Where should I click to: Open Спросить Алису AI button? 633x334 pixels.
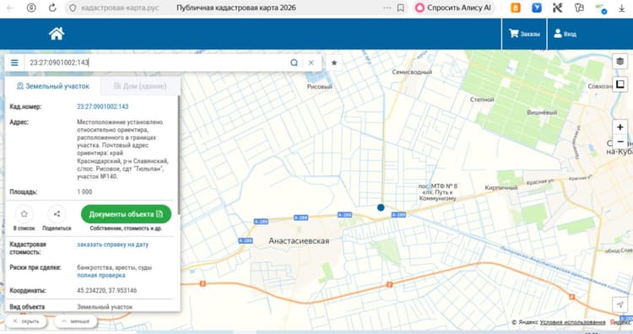453,8
